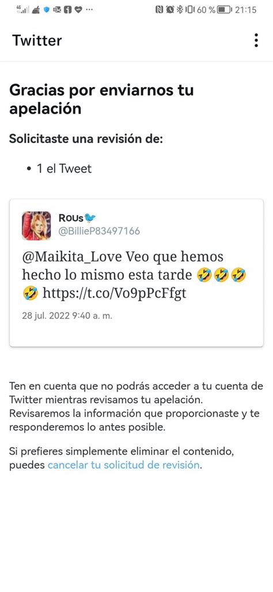Tap the NFC status icon
This screenshot has width=273, height=592.
pyautogui.click(x=159, y=10)
